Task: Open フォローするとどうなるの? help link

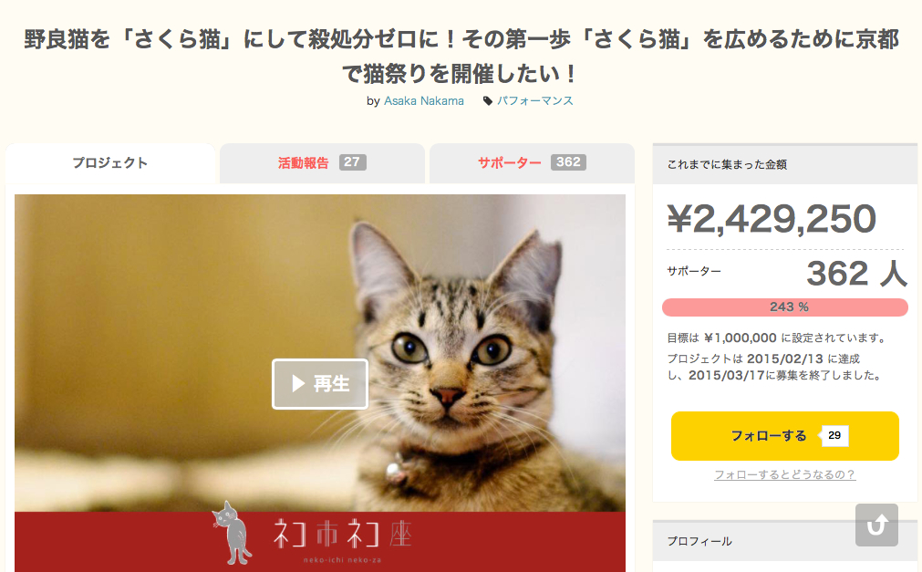Action: [x=784, y=475]
